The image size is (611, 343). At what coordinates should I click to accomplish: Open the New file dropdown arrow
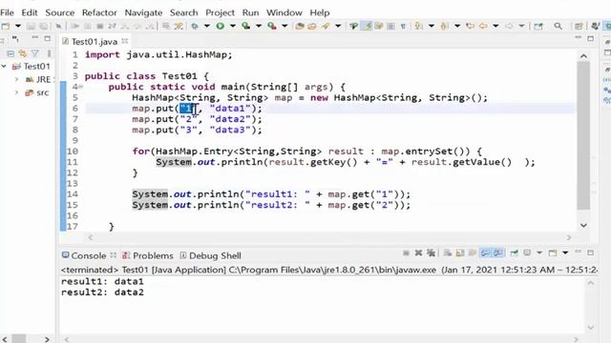coord(18,26)
